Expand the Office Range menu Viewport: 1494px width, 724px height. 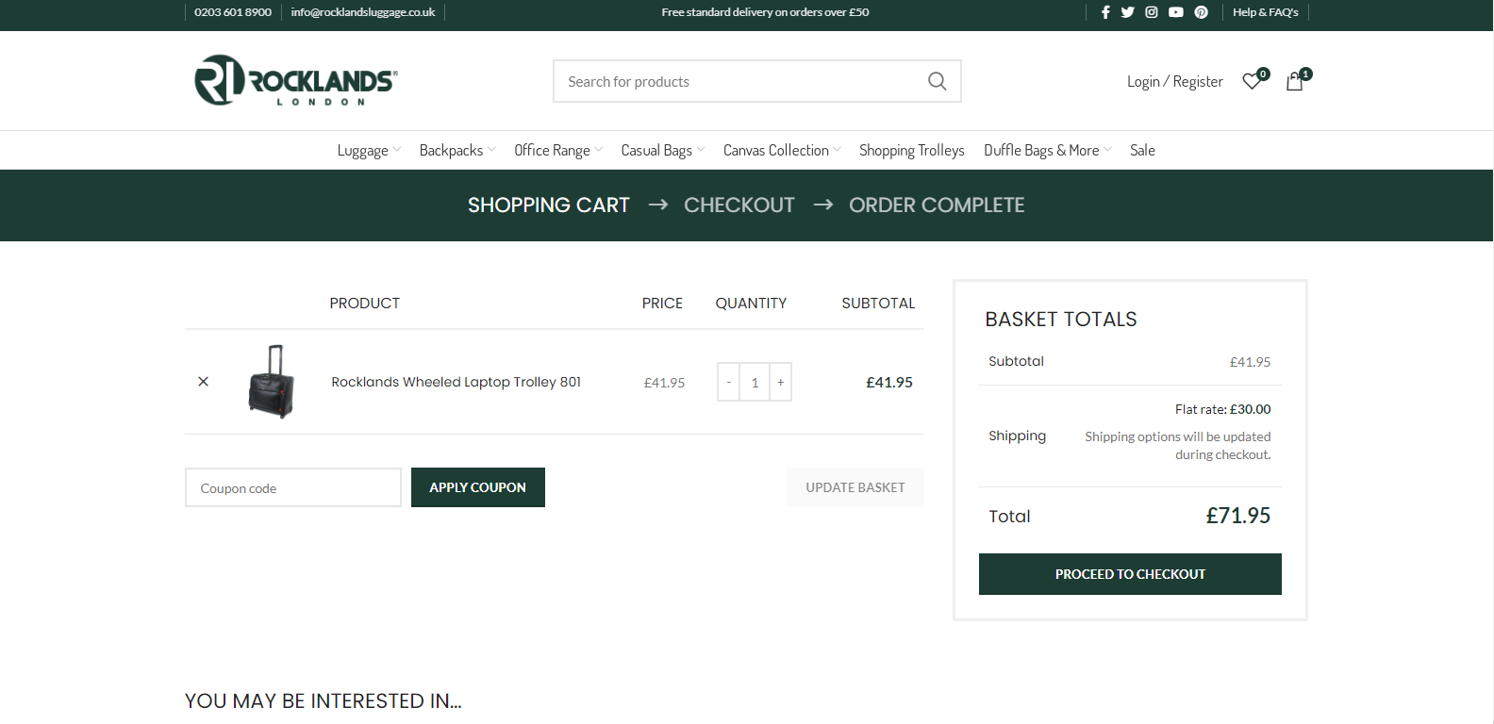pyautogui.click(x=558, y=150)
